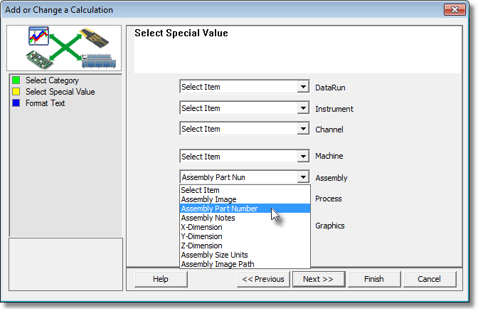Click the chart graph icon in wizard image
This screenshot has height=311, width=478.
pos(38,36)
